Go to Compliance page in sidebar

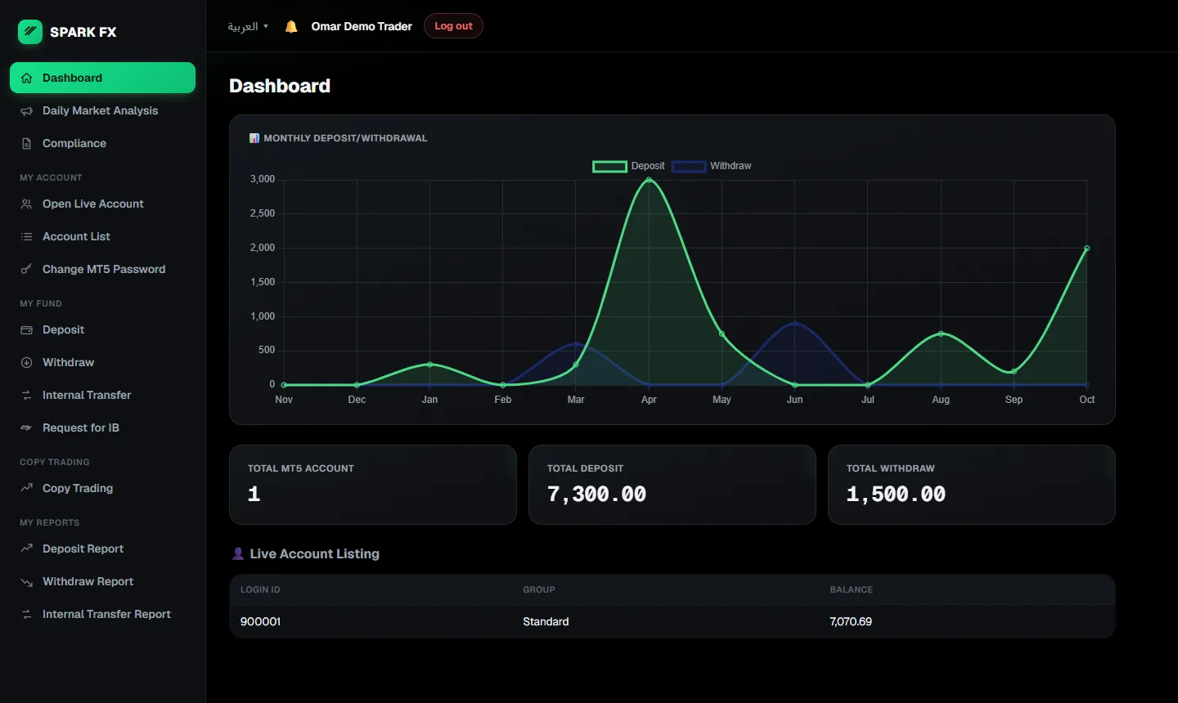[102, 144]
